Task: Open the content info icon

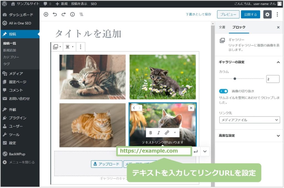Action: coord(72,14)
